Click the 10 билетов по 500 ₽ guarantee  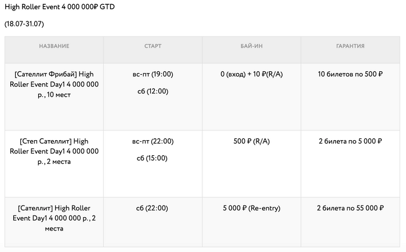coord(350,74)
